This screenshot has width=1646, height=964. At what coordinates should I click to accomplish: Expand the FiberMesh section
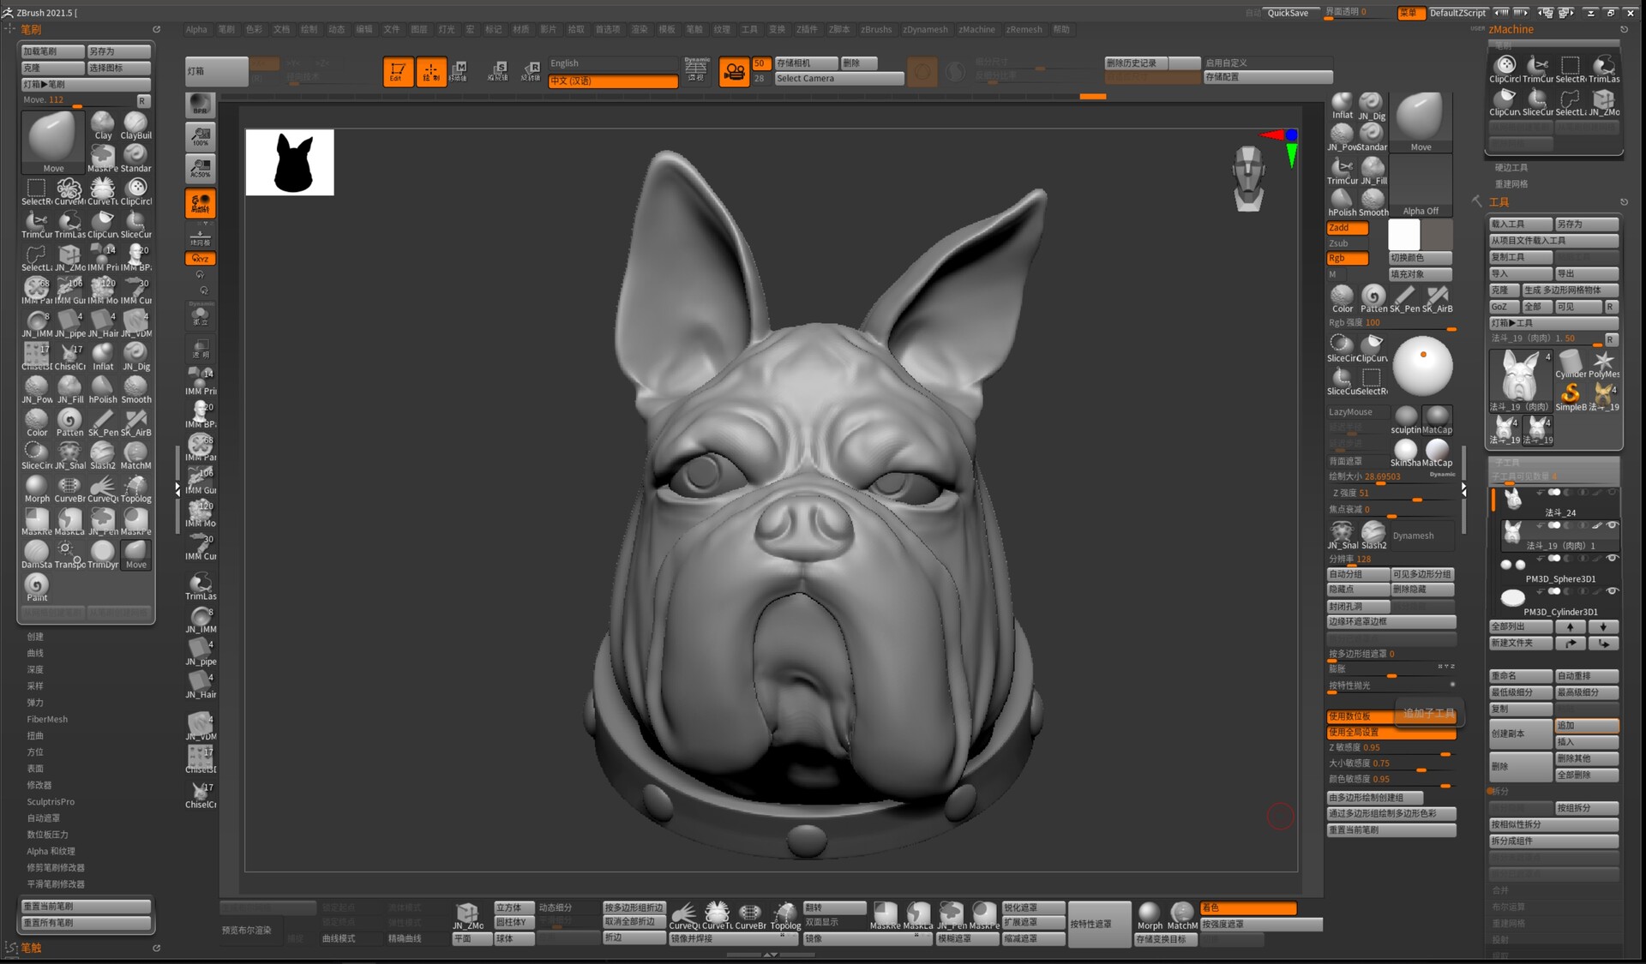pos(47,719)
